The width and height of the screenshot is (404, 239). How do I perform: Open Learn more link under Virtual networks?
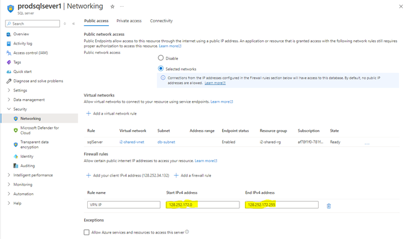(221, 102)
